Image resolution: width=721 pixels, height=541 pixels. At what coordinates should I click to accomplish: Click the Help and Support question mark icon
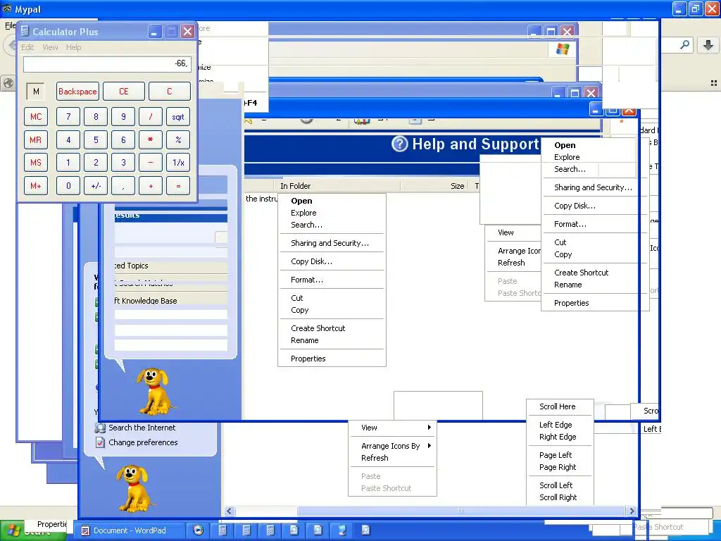click(400, 144)
